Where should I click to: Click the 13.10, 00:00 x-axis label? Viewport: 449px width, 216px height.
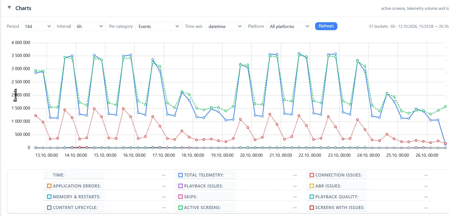point(47,155)
